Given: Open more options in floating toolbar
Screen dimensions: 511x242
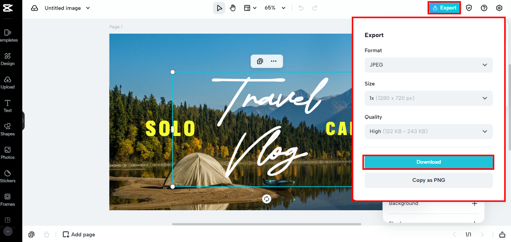Looking at the screenshot, I should click(274, 61).
